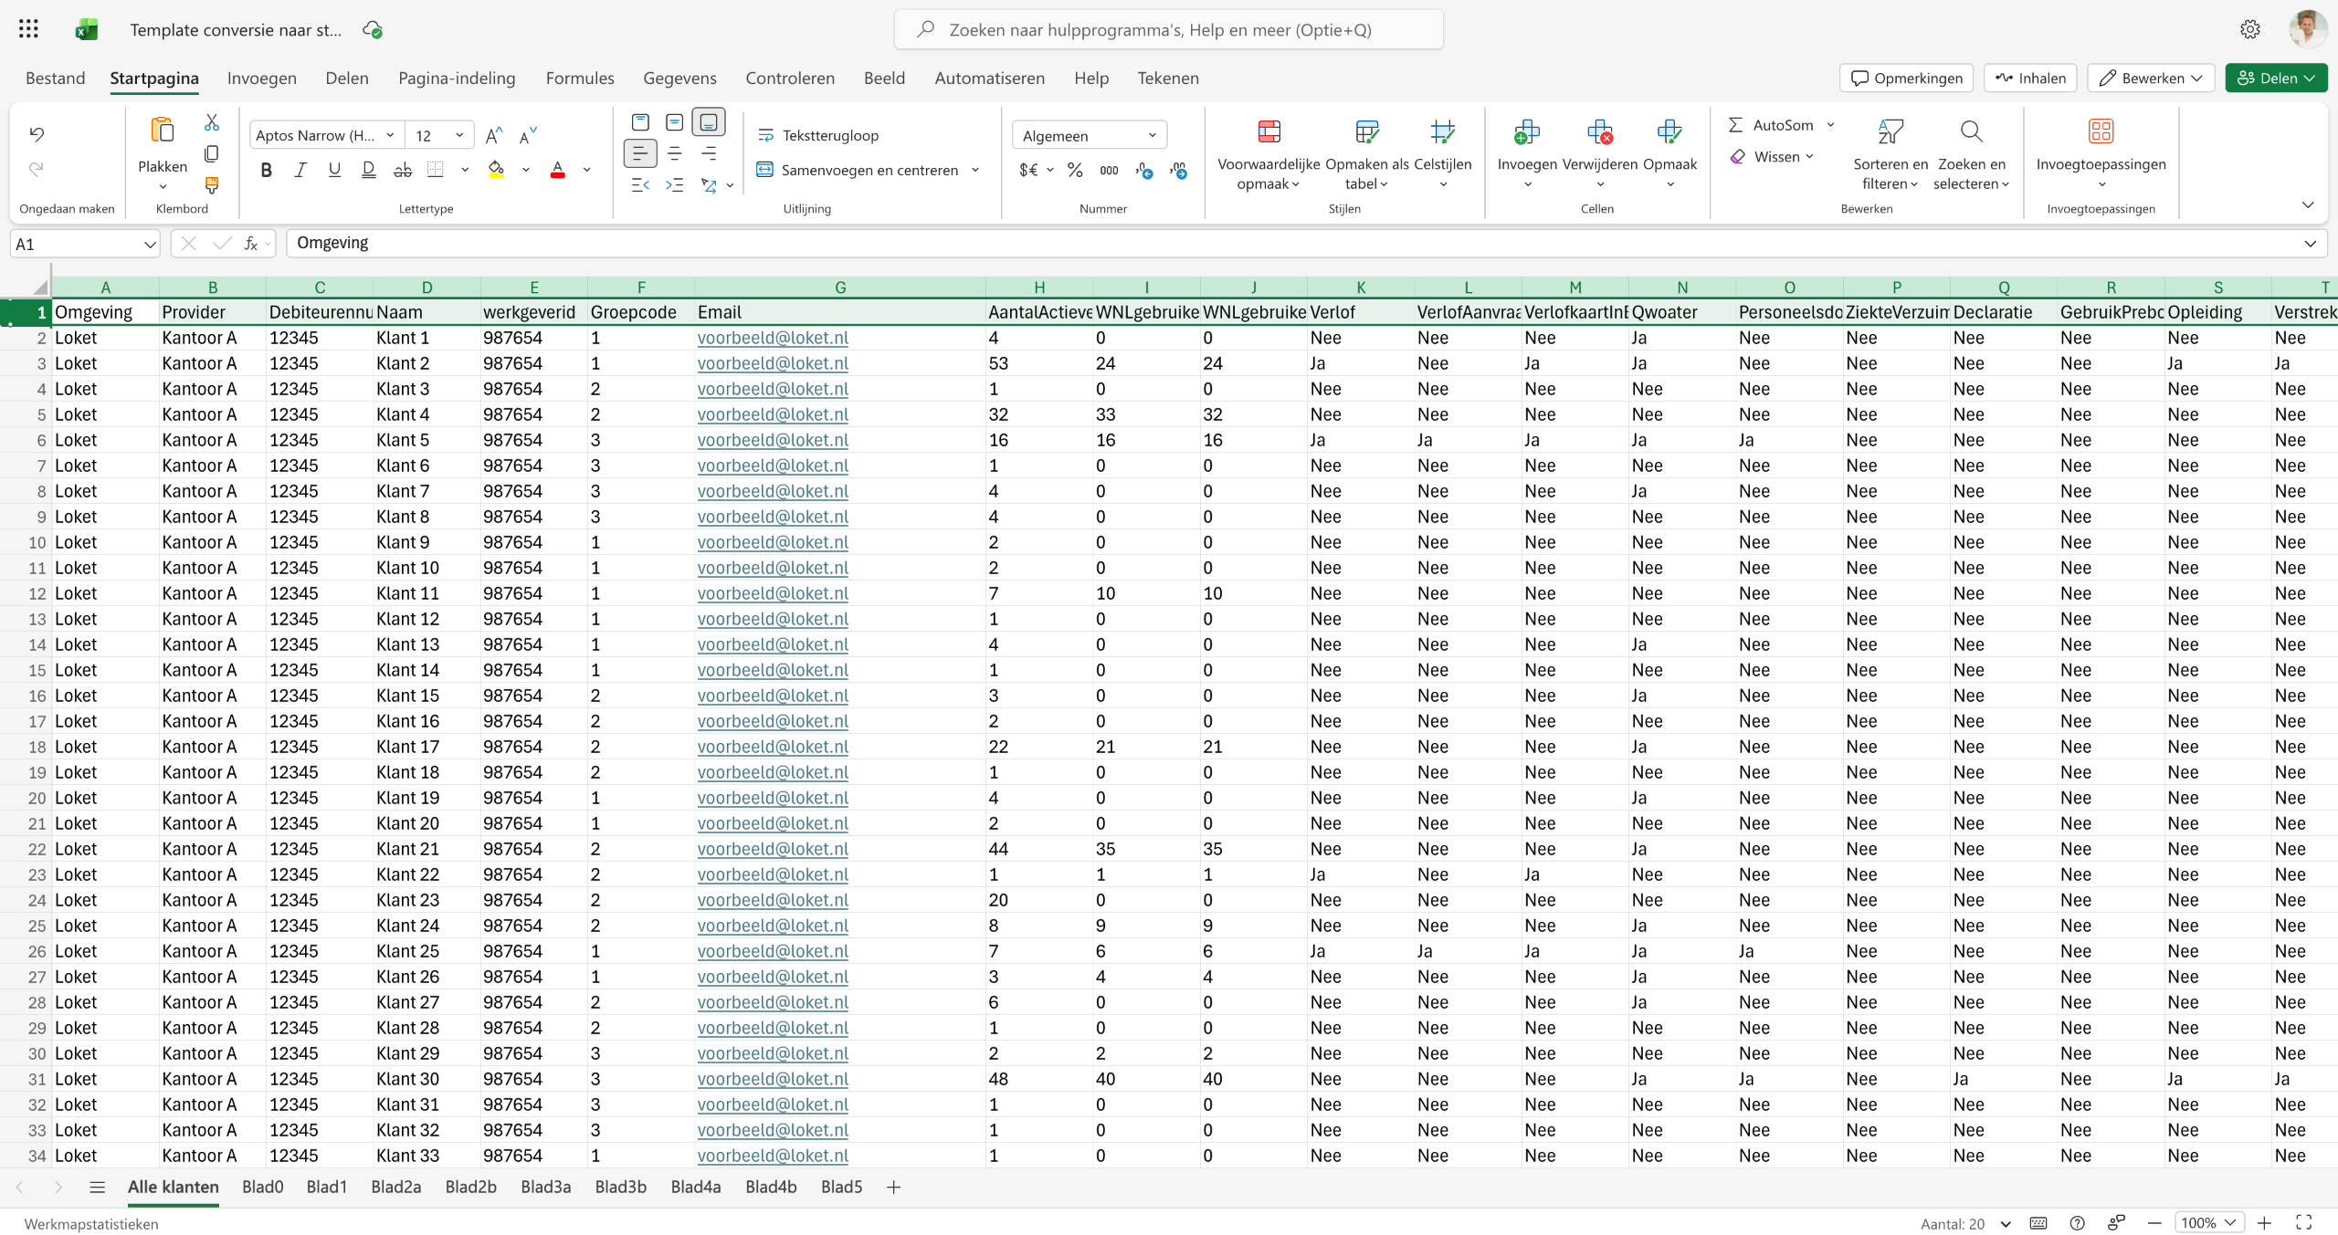Screen dimensions: 2338x1235
Task: Open the Formules ribbon tab
Action: tap(579, 78)
